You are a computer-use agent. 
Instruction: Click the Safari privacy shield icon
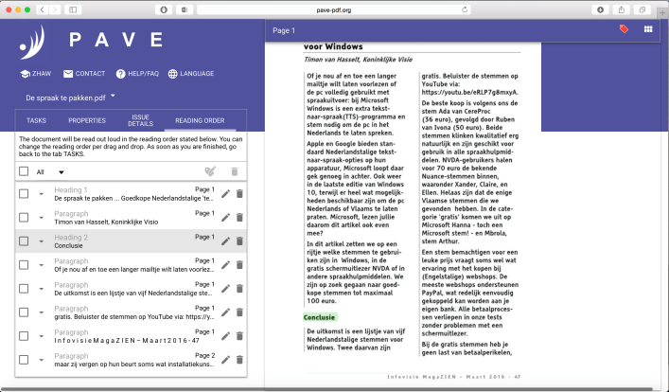point(164,9)
